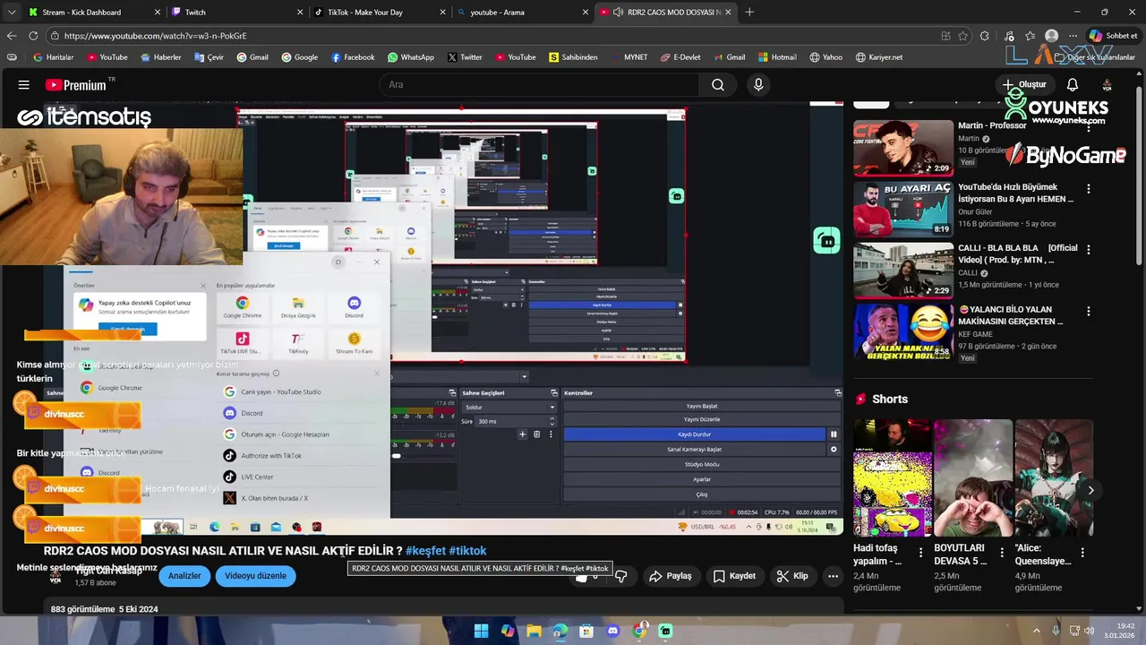
Task: Open options menu for Martin - Professor video
Action: point(1089,126)
